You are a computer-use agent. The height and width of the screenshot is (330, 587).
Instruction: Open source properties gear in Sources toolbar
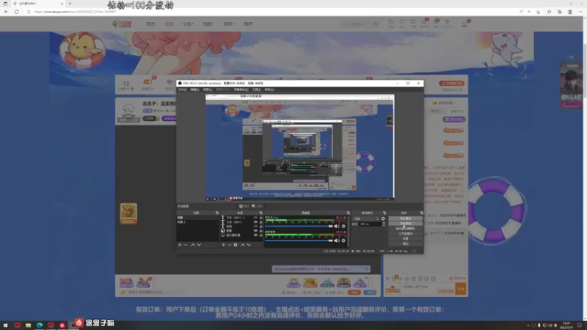point(236,245)
